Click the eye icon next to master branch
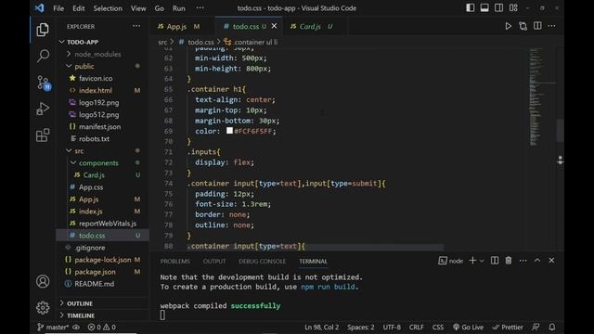Image resolution: width=594 pixels, height=334 pixels. click(76, 328)
